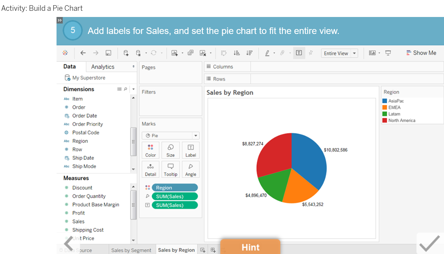Open the Clear Sheet dropdown arrow
This screenshot has height=254, width=444.
pos(211,53)
